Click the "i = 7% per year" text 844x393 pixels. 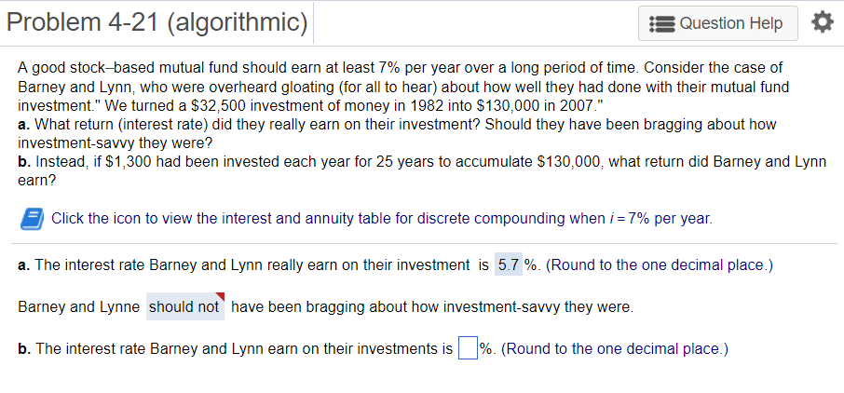click(x=654, y=219)
